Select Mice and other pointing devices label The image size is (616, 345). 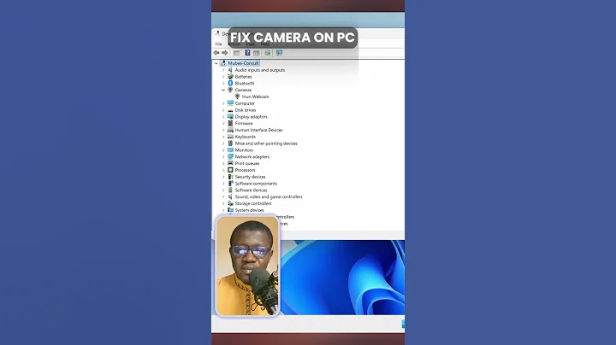point(266,143)
